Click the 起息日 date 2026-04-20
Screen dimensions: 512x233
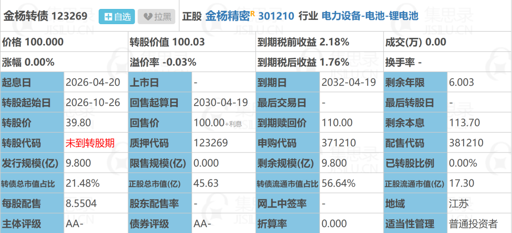(93, 82)
